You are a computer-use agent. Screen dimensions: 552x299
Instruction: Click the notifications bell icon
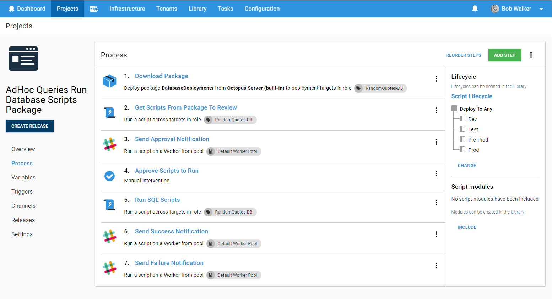tap(475, 9)
